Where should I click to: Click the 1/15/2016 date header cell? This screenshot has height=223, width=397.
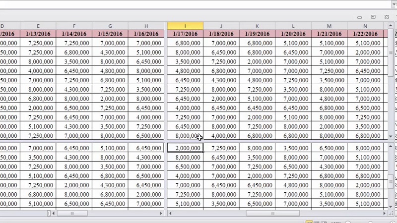110,34
